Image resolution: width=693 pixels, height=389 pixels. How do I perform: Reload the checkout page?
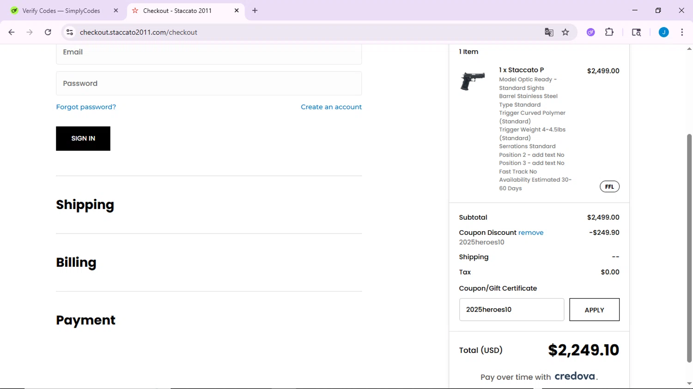click(48, 32)
